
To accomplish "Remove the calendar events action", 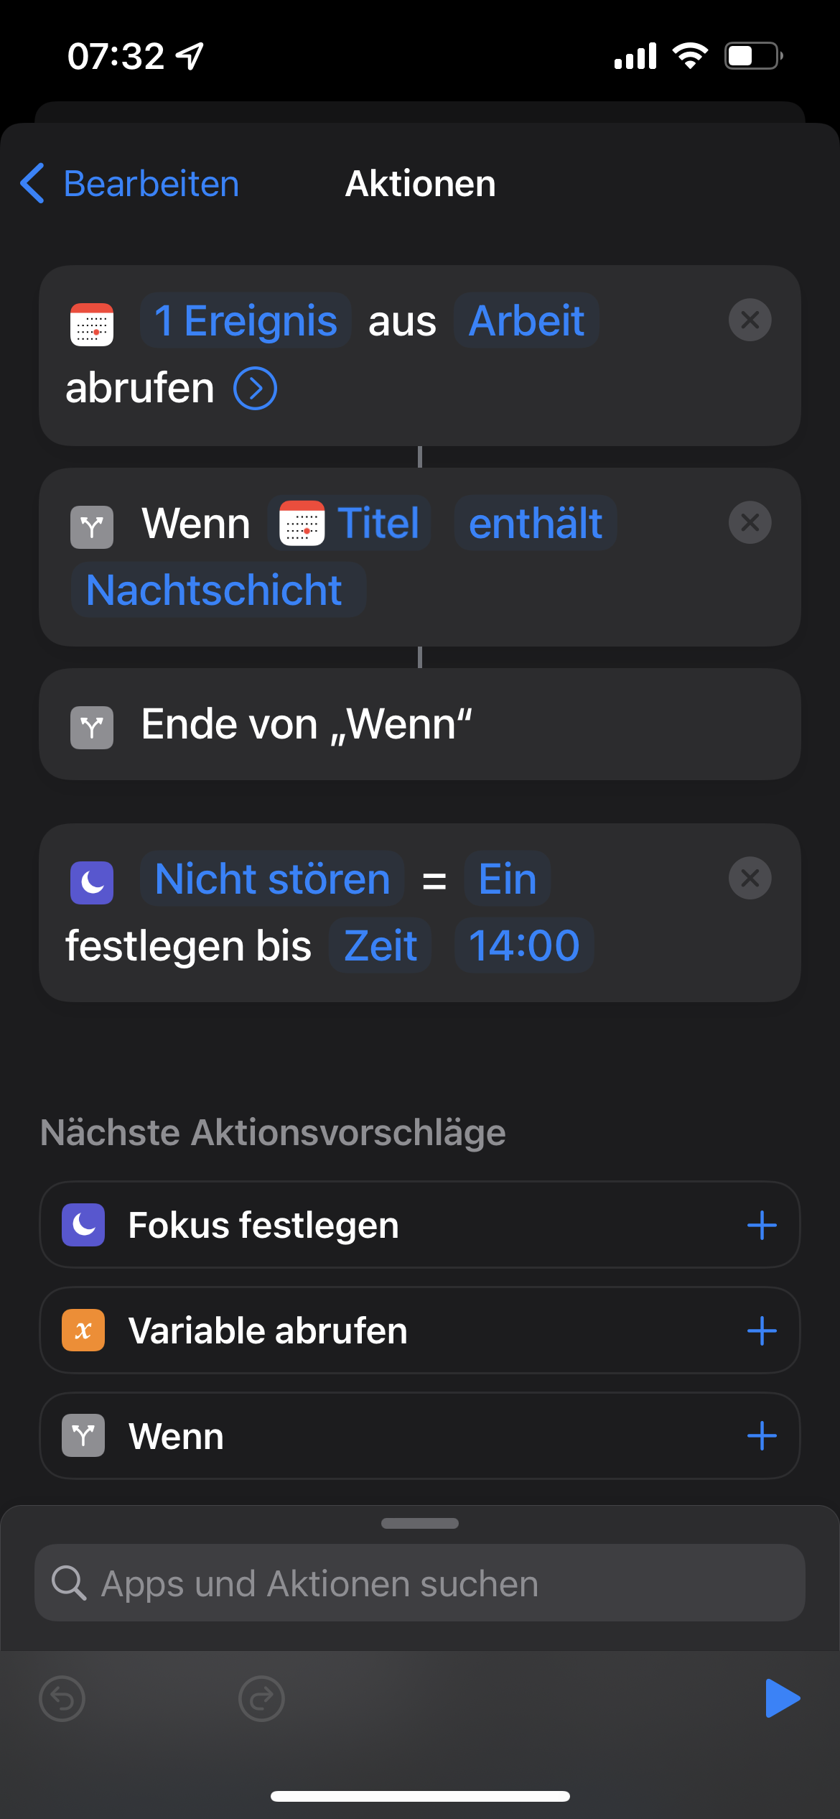I will click(750, 320).
